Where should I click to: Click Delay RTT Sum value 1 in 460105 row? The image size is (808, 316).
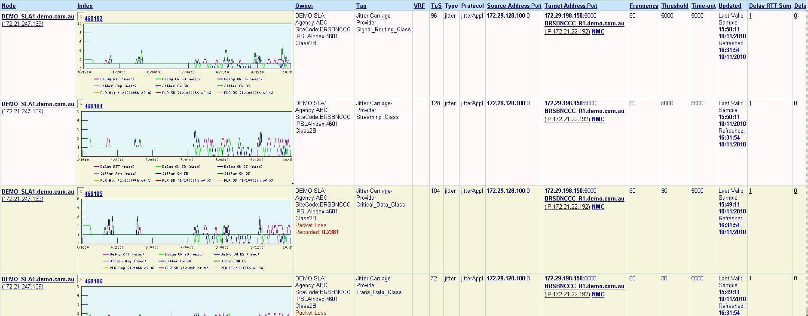coord(750,191)
